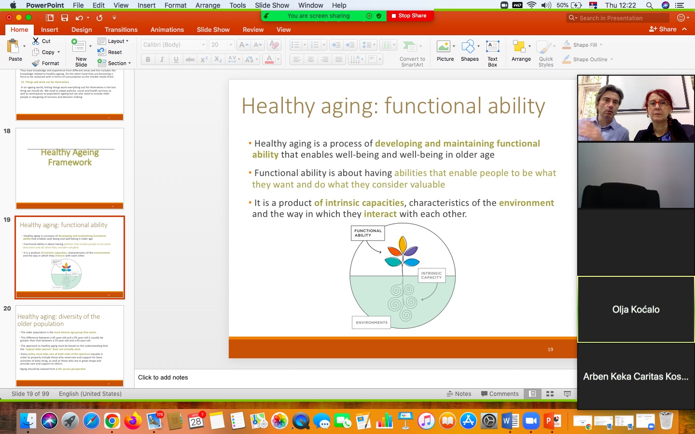Select slide 20 diversity of older population thumbnail

(69, 346)
